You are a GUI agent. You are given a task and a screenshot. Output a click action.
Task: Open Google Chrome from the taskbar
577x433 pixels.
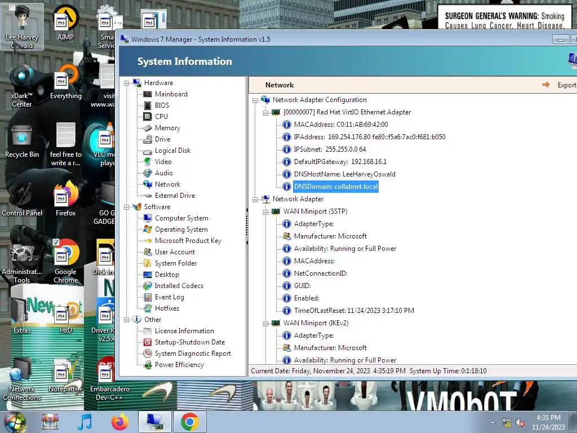point(189,422)
